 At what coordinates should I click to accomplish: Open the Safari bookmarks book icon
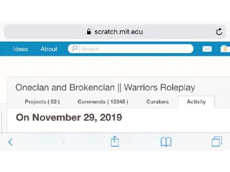coord(166,142)
